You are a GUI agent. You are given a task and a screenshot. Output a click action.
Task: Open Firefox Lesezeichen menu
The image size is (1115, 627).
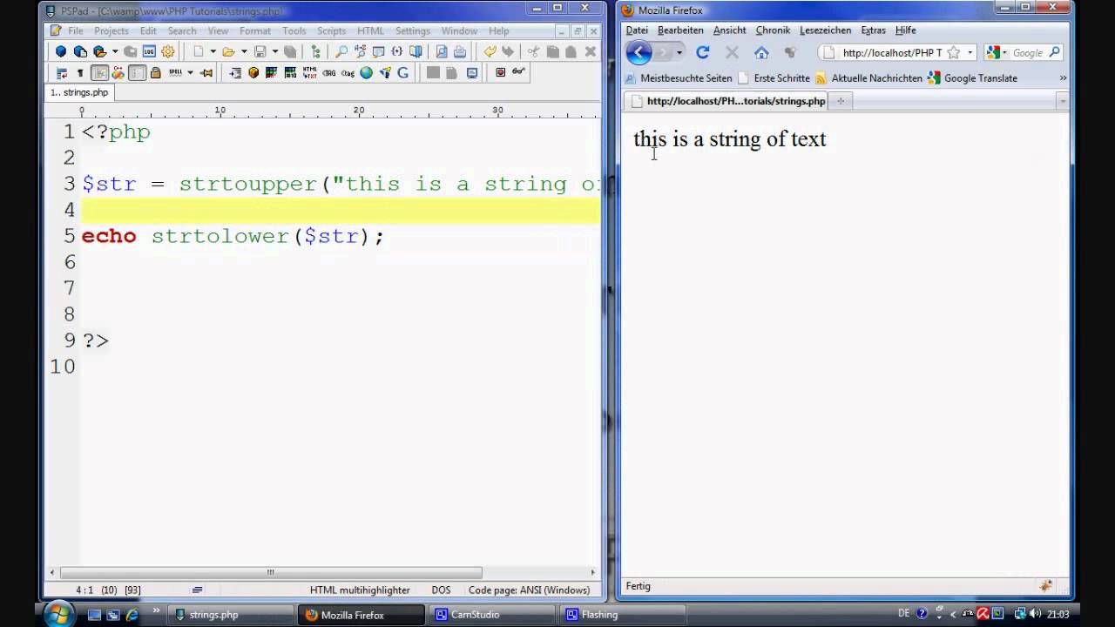(825, 30)
